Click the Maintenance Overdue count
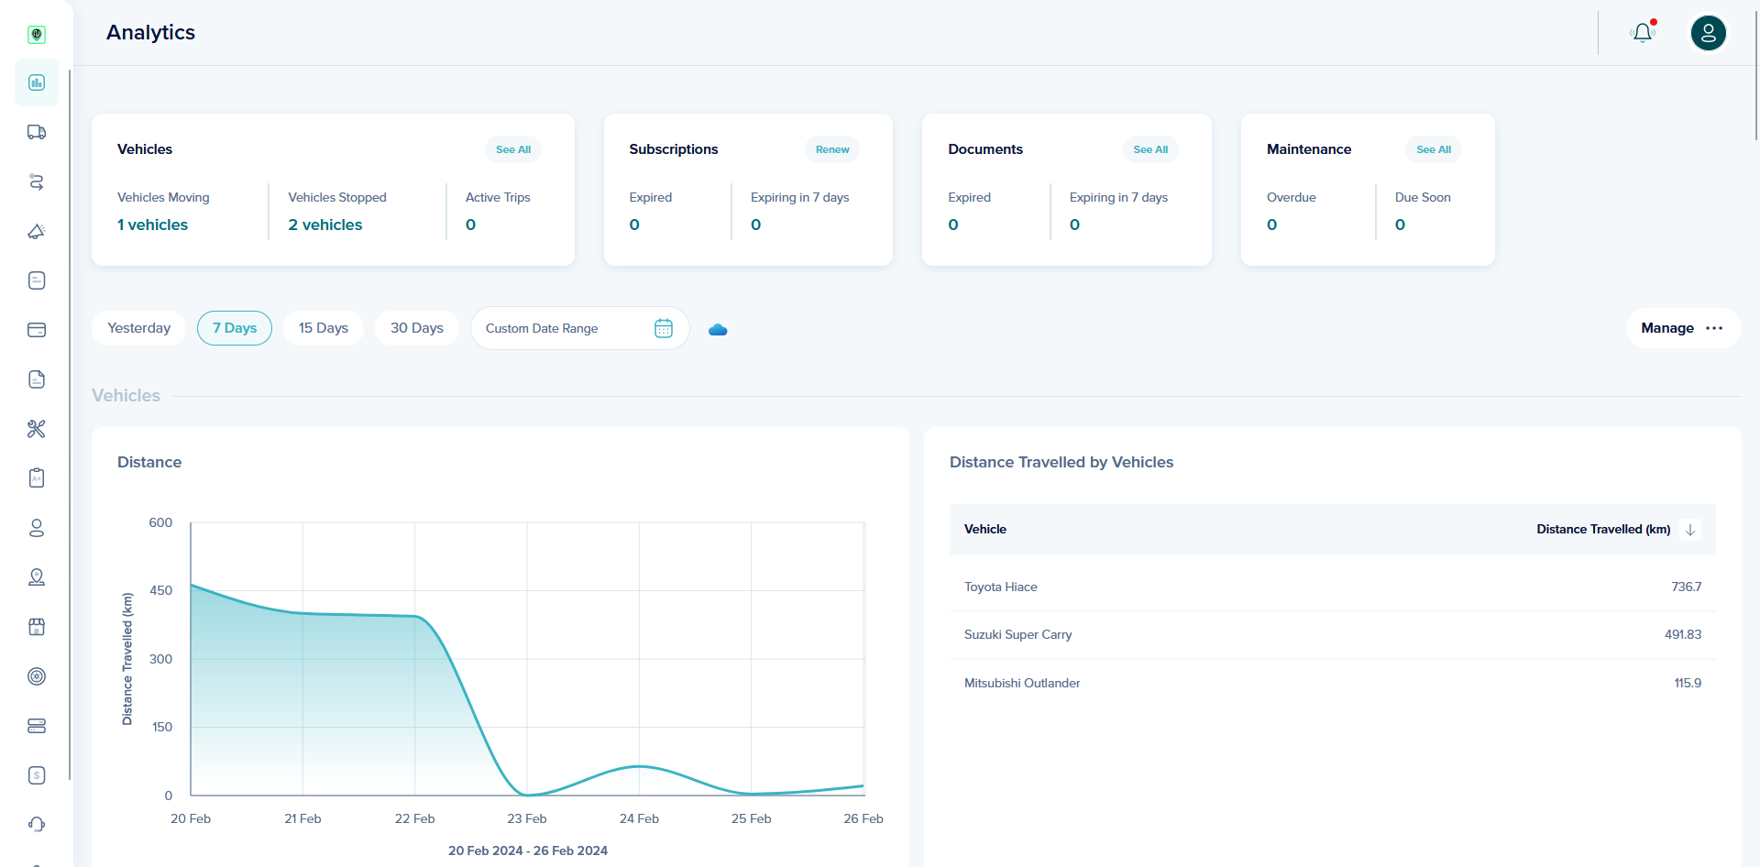 [x=1272, y=225]
